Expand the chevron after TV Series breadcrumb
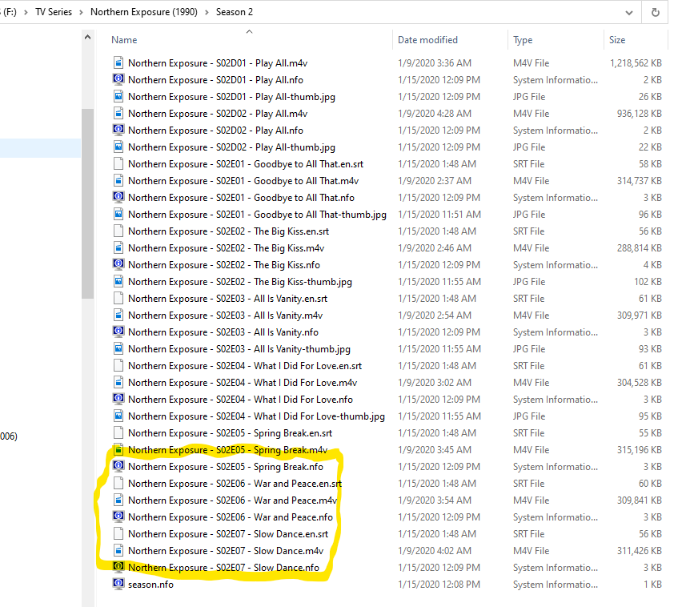 click(x=82, y=13)
